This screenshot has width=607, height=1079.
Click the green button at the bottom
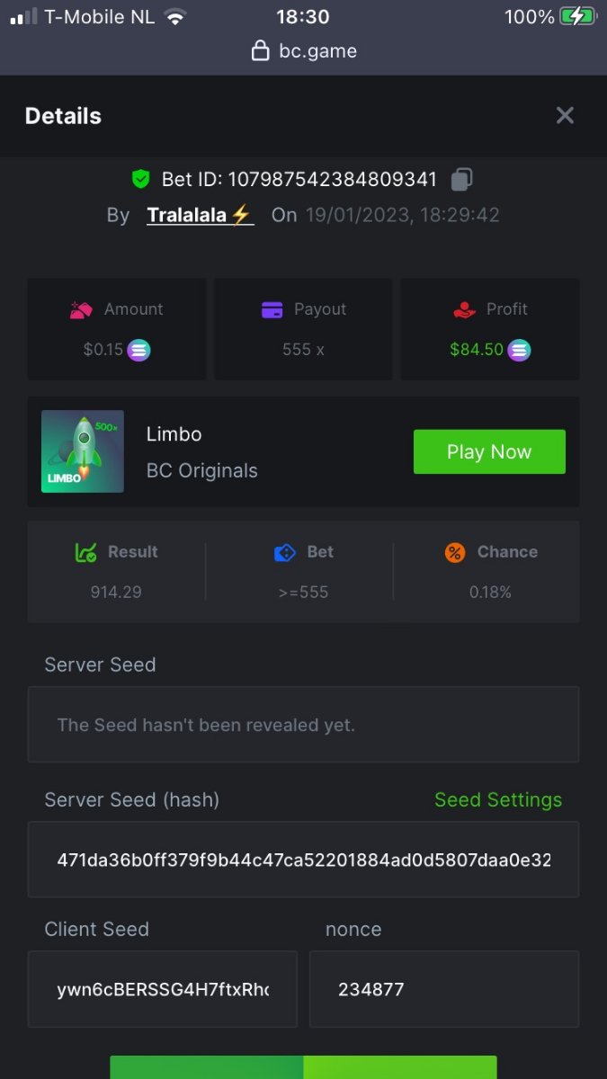pos(303,1067)
